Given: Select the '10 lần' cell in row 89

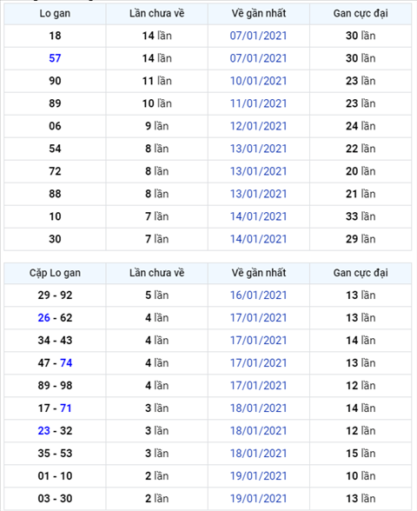Looking at the screenshot, I should coord(156,103).
